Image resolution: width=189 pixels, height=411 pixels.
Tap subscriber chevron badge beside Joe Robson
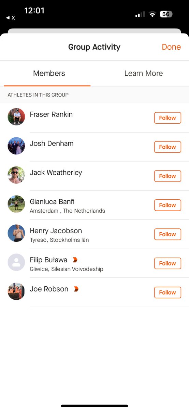(76, 289)
